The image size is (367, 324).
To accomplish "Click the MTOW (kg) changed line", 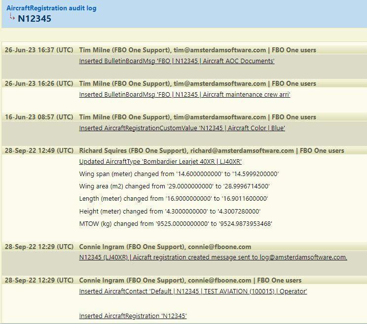I will [x=176, y=224].
